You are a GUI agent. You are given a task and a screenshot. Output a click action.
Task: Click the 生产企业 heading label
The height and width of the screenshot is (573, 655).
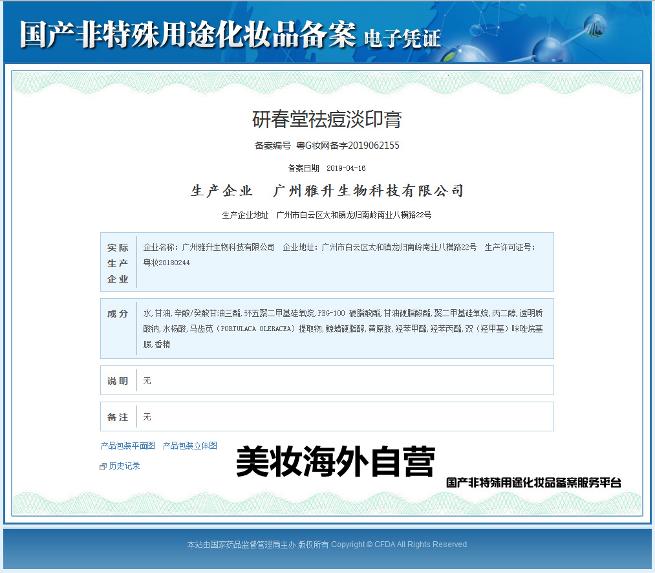coord(222,191)
